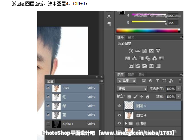Toggle RGB channel visibility

48,88
